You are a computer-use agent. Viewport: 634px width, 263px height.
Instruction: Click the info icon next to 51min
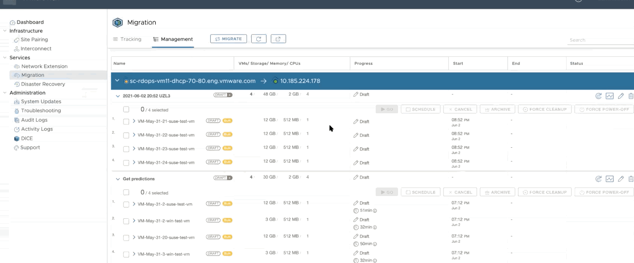click(x=375, y=211)
